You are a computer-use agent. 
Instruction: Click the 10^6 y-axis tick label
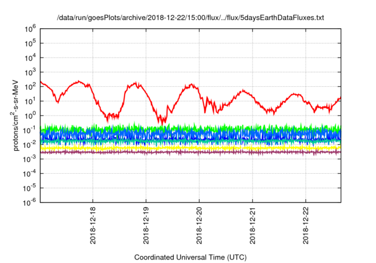click(x=30, y=29)
